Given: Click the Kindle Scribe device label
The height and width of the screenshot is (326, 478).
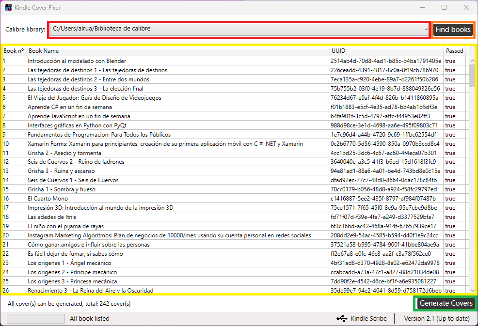Looking at the screenshot, I should pyautogui.click(x=368, y=319).
